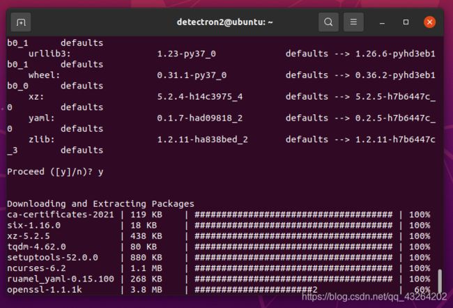This screenshot has height=308, width=453.
Task: Click the 3.8 MB size value
Action: pyautogui.click(x=146, y=289)
